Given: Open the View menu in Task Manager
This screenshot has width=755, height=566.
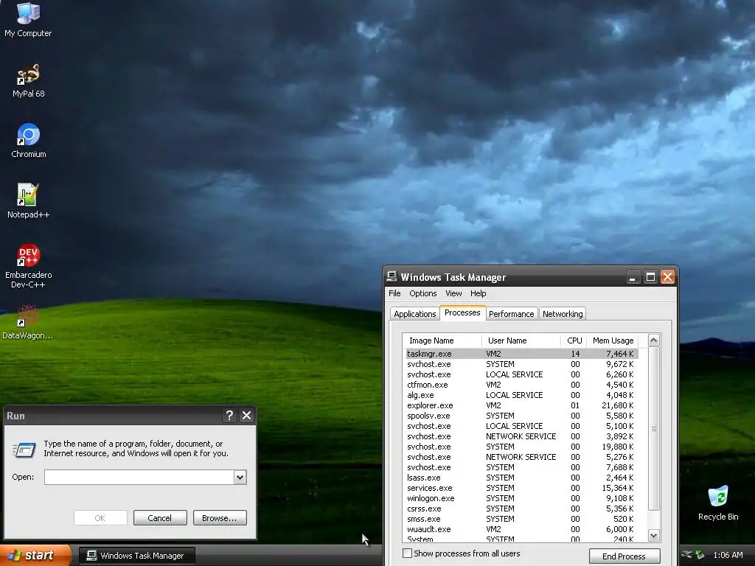Looking at the screenshot, I should (453, 293).
